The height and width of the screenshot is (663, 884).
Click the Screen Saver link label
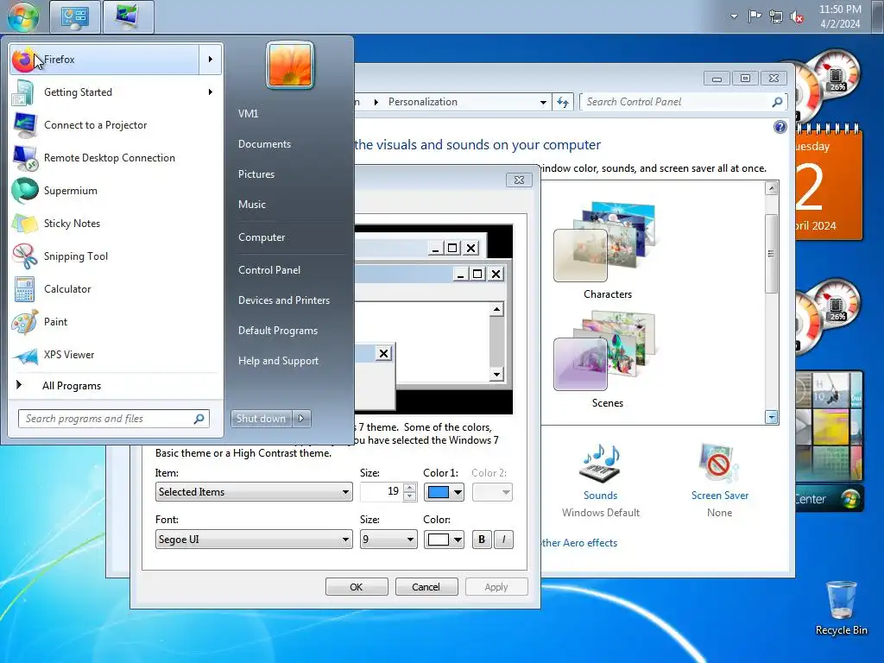(x=720, y=496)
